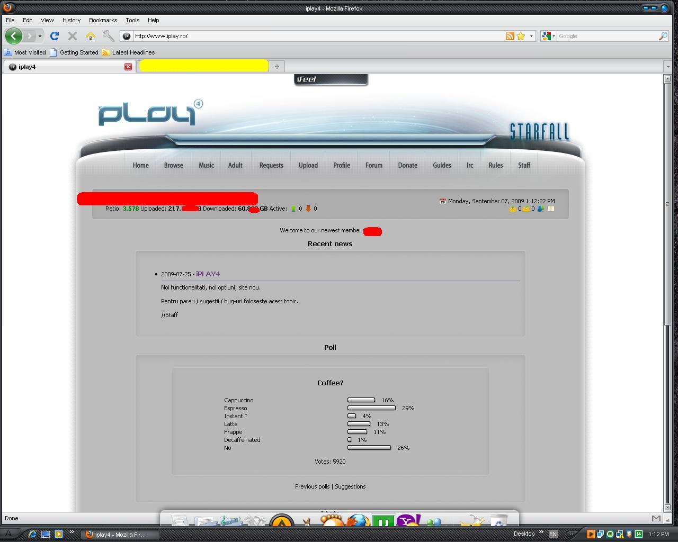Open the Guides page
This screenshot has width=678, height=542.
[x=442, y=165]
